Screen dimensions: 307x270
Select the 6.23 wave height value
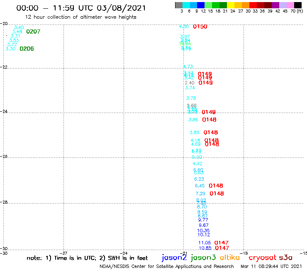coord(199,179)
